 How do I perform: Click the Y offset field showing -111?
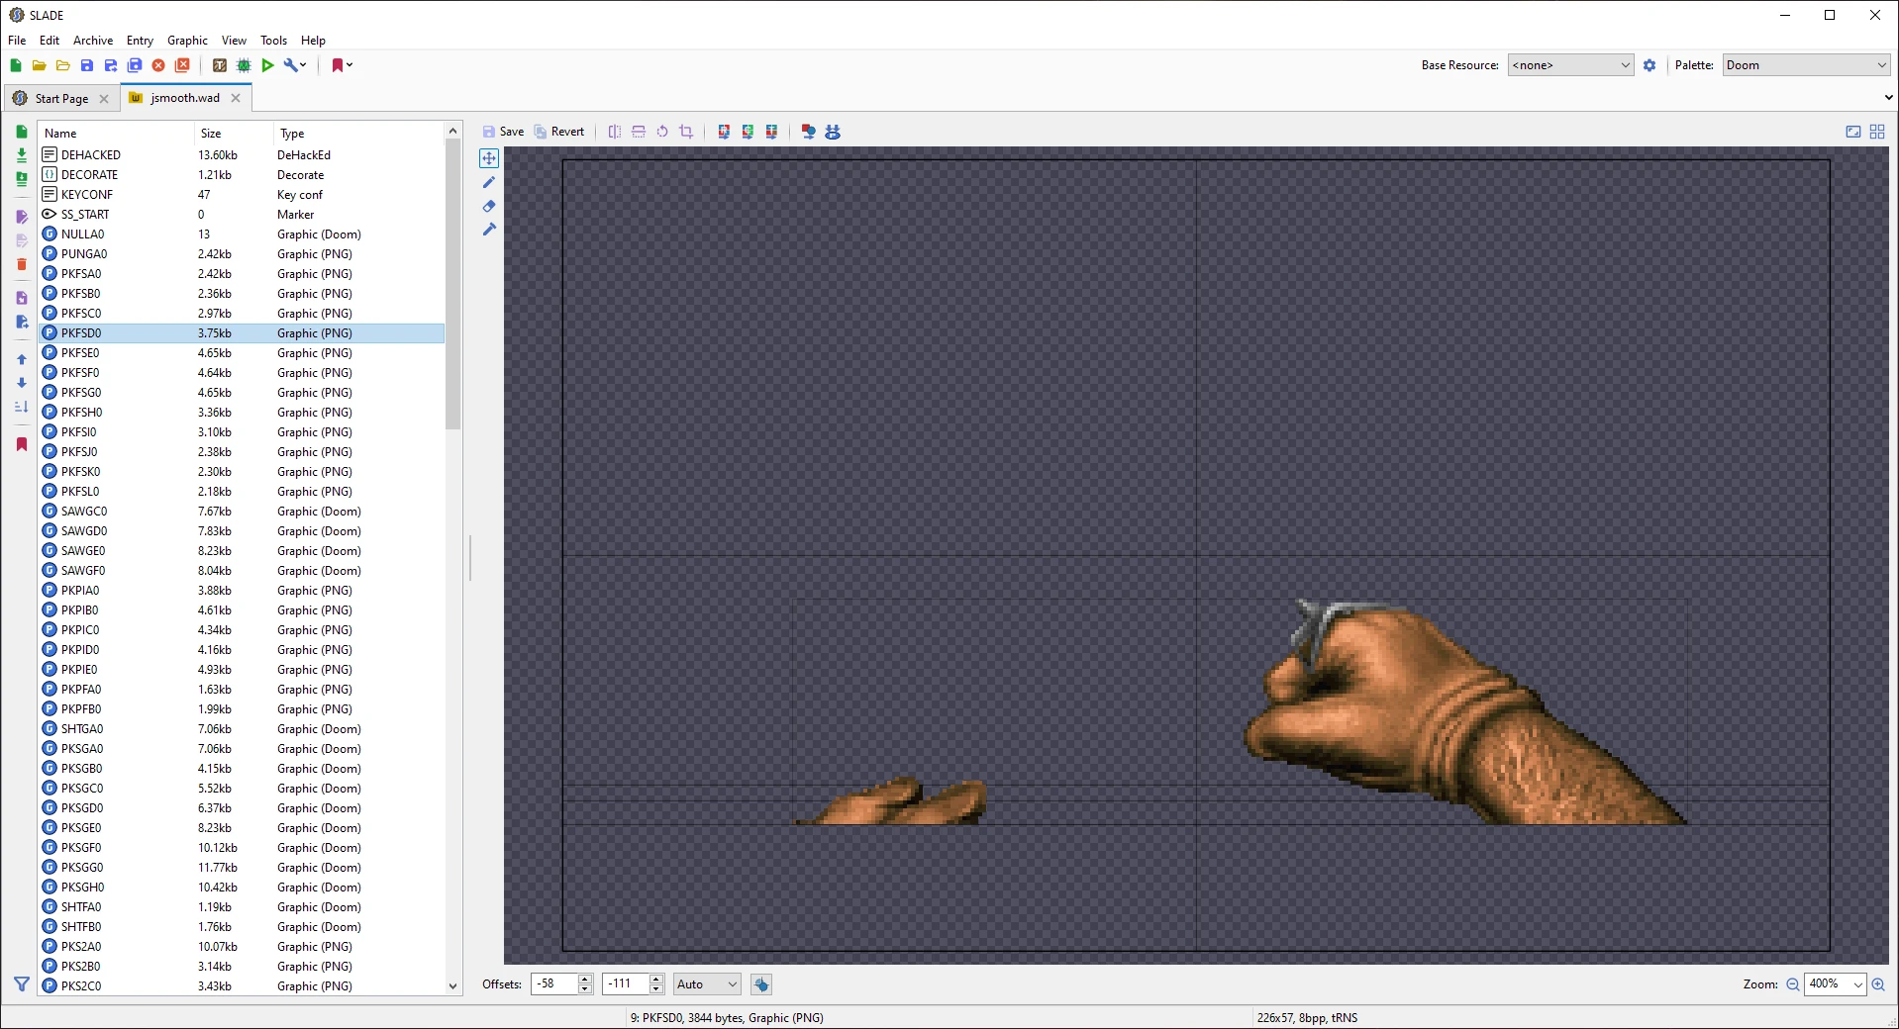coord(625,984)
